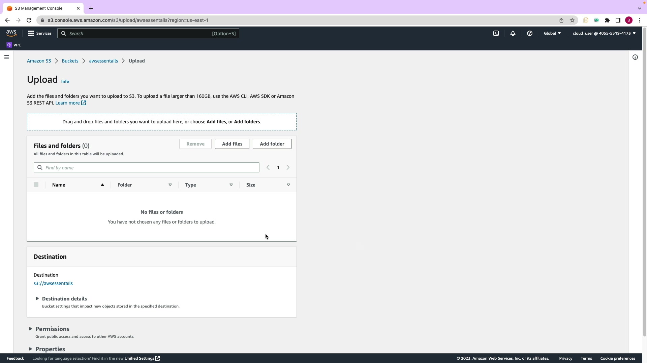Click the Add folder button
Screen dimensions: 647x363
[272, 144]
